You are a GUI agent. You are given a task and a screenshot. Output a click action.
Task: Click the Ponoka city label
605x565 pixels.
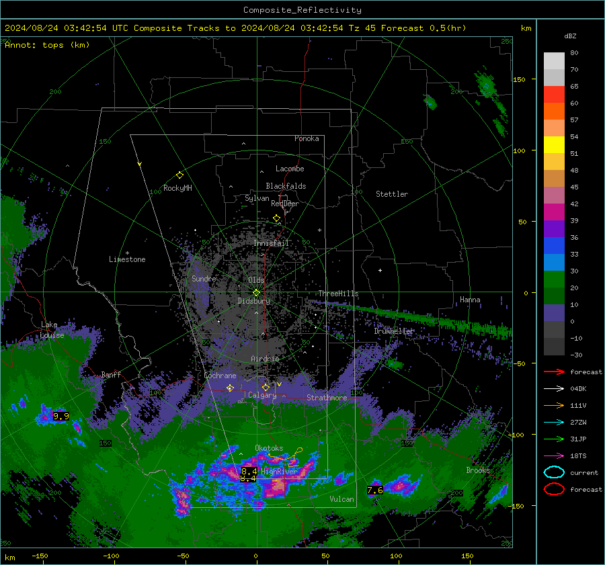point(307,138)
